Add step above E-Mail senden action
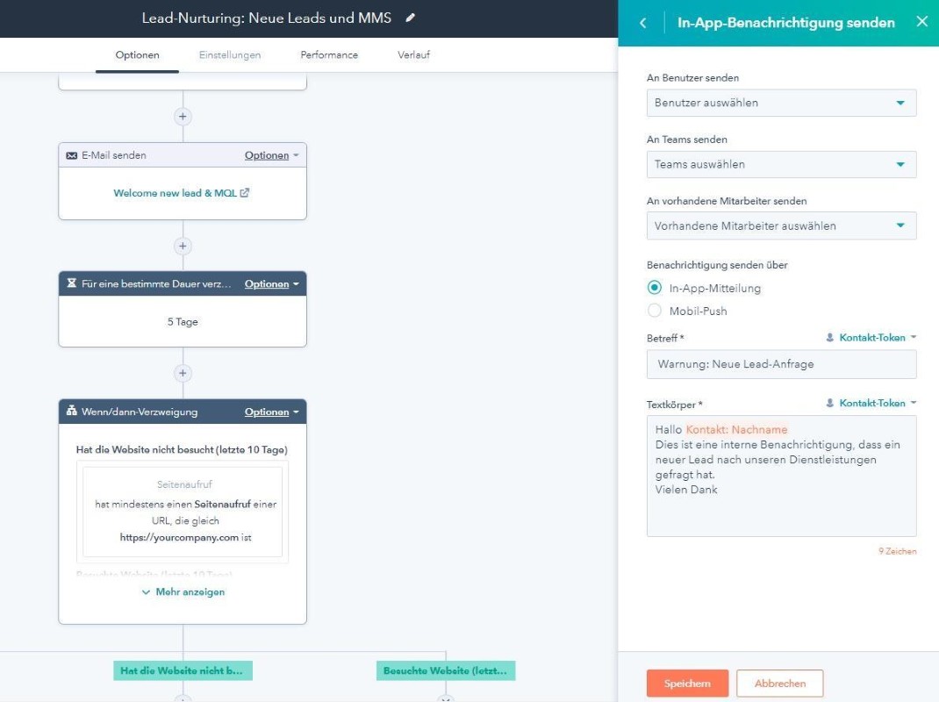939x702 pixels. point(183,116)
